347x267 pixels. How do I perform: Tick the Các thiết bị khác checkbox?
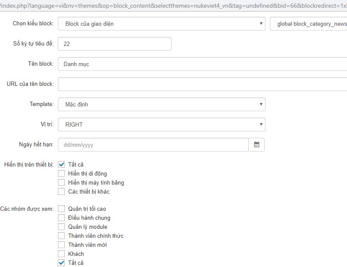[x=61, y=191]
